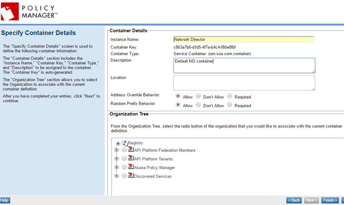Viewport: 344px width, 205px height.
Task: Select the Registry radio button
Action: 118,143
